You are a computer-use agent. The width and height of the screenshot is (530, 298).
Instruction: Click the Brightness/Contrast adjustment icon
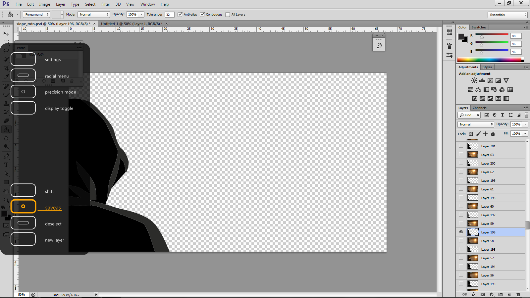click(474, 80)
